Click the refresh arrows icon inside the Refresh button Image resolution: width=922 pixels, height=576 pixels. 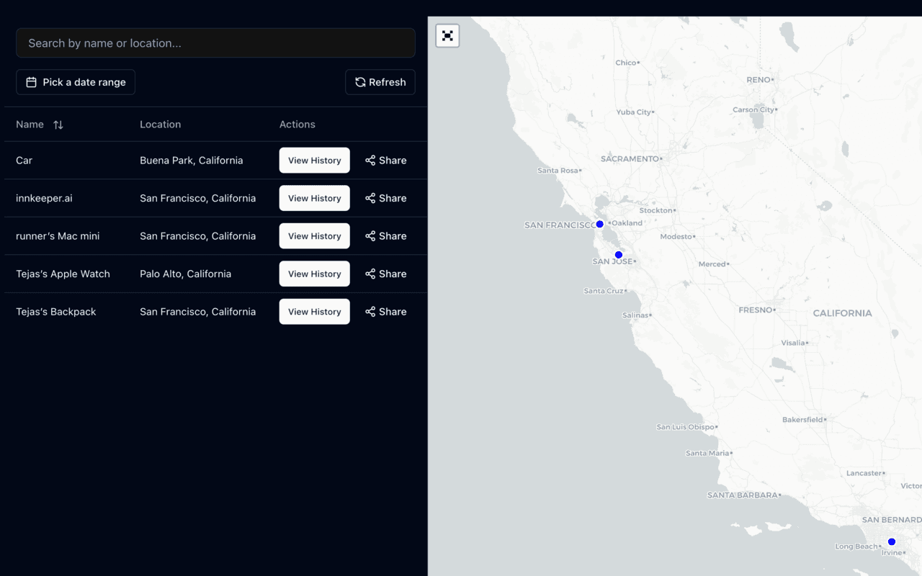360,82
